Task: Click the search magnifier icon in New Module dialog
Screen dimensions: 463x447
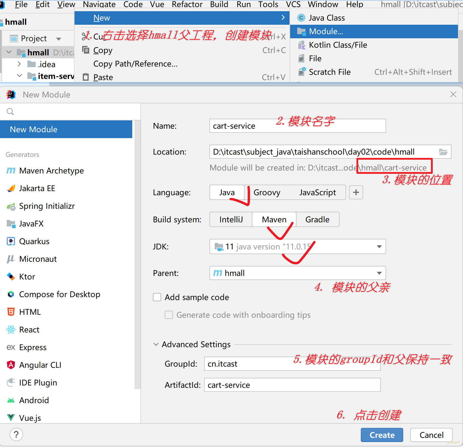Action: tap(10, 112)
